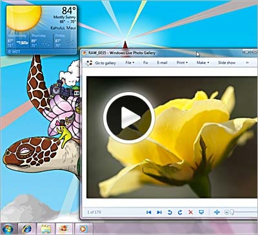Delete the photo with red X

coord(190,212)
